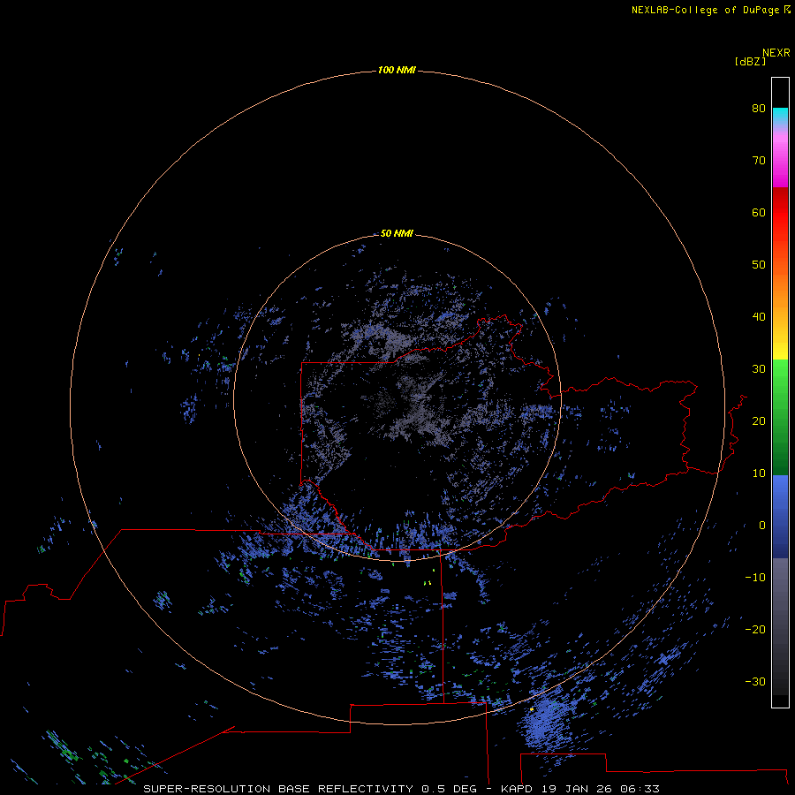
Task: Click the magenta segment of the color bar
Action: 780,163
